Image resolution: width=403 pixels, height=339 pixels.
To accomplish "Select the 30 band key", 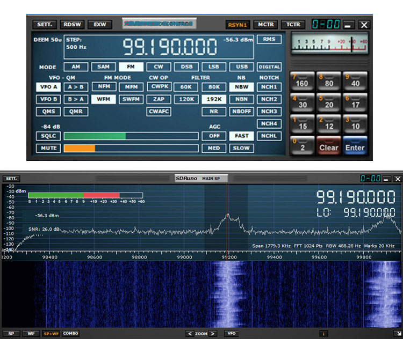I will 302,103.
